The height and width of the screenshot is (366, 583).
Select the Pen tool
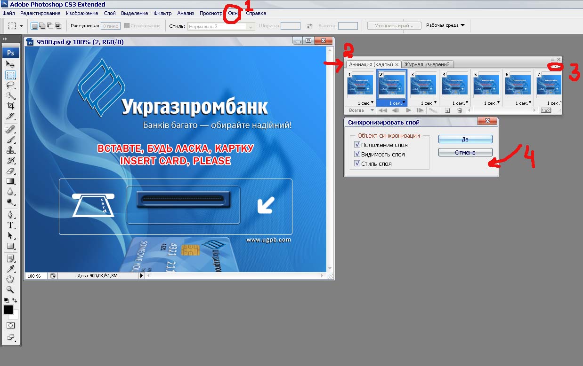tap(10, 215)
